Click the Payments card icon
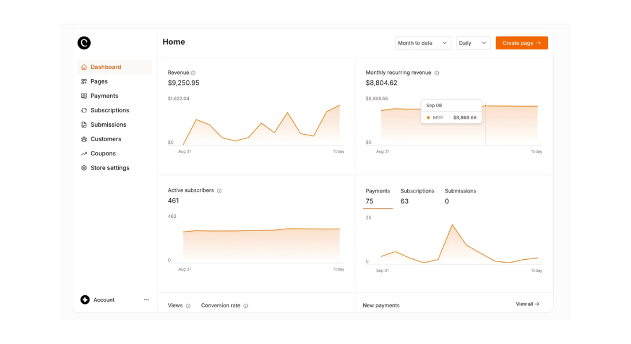631x344 pixels. (83, 96)
